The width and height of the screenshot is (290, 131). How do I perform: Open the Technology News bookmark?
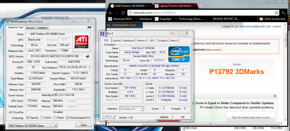tap(189, 19)
